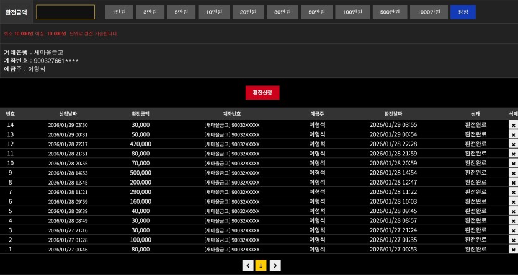Select page 1 in the pagination

[x=262, y=265]
